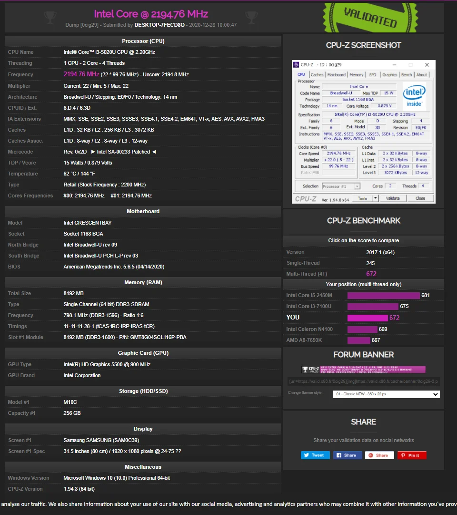Click the Slot #1 Module P/N value
457x515 pixels.
[125, 337]
